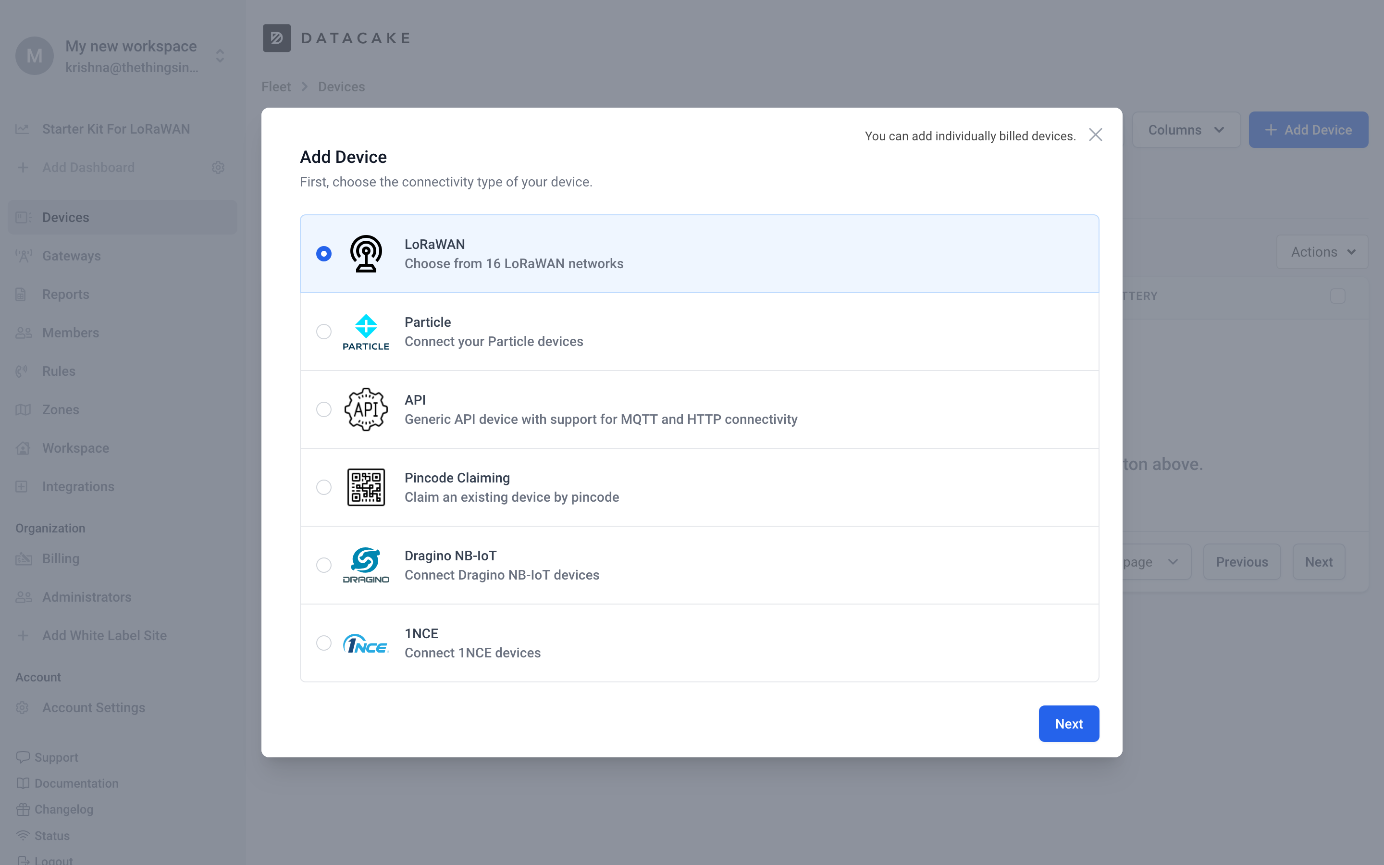Select the API radio button
Image resolution: width=1384 pixels, height=865 pixels.
coord(324,409)
